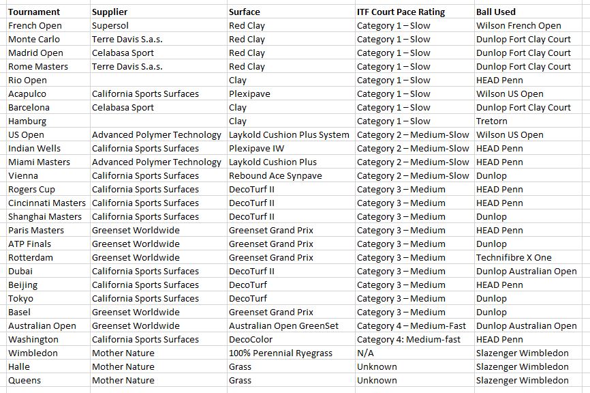Select the 100% Perennial Ryegrass cell
This screenshot has height=393, width=590.
pyautogui.click(x=291, y=353)
